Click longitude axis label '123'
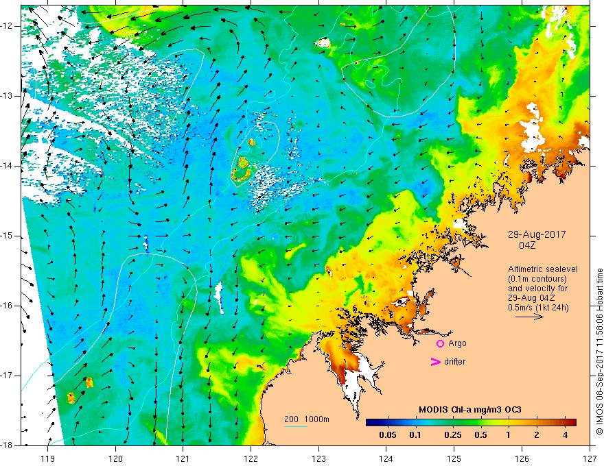The height and width of the screenshot is (466, 604). pos(318,458)
